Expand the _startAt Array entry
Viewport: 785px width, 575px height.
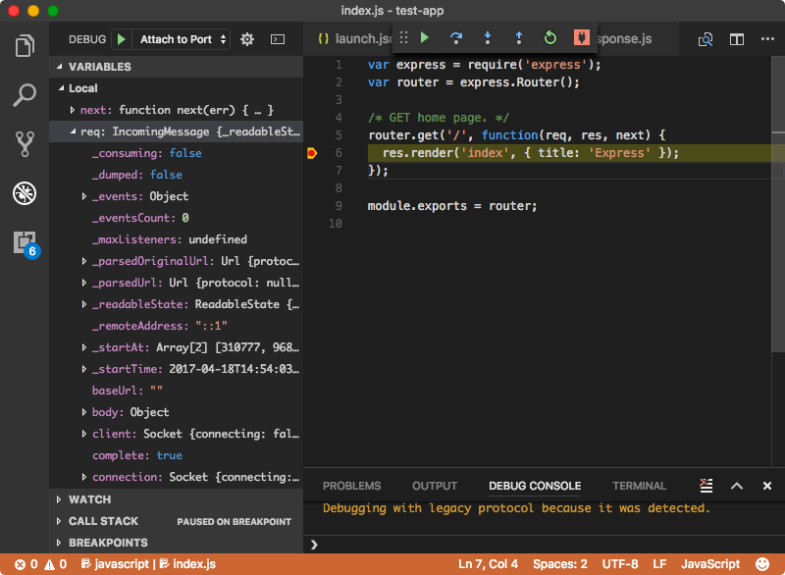[x=84, y=346]
